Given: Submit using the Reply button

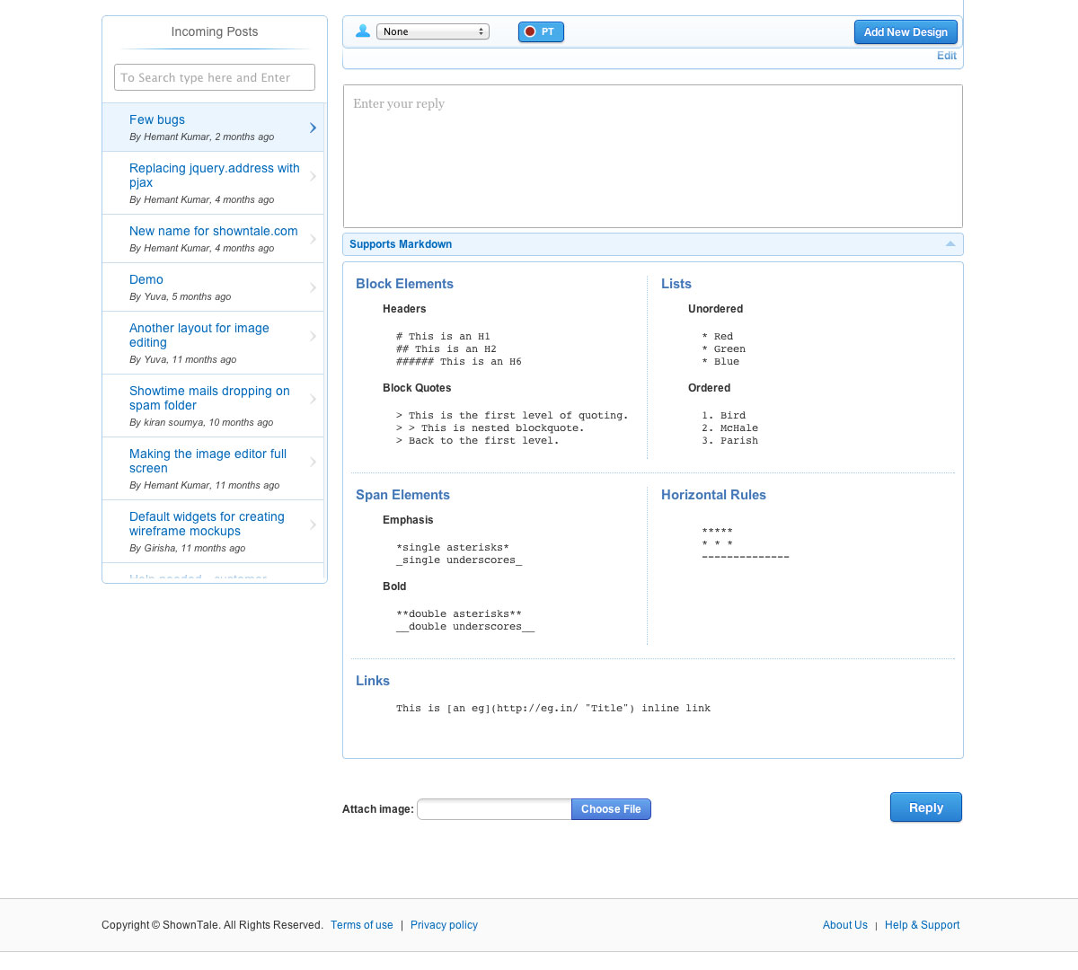Looking at the screenshot, I should tap(925, 807).
